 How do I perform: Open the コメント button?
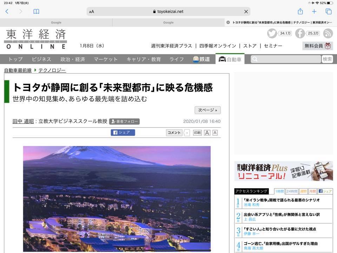pos(174,133)
